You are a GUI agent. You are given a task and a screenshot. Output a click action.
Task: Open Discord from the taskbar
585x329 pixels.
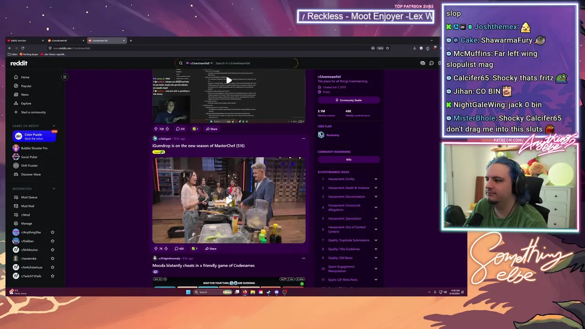pyautogui.click(x=277, y=292)
